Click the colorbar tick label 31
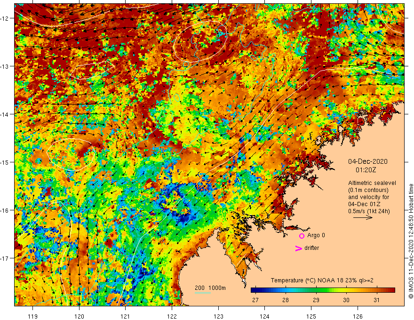This screenshot has height=320, width=414. click(x=376, y=300)
